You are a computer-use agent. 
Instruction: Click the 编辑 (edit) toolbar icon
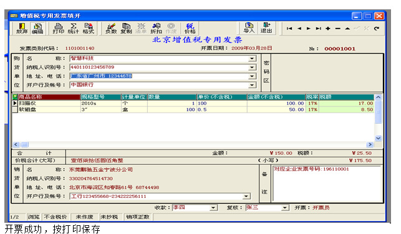(37, 29)
